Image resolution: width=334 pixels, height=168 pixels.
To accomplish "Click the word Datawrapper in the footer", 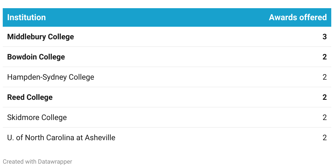I will click(55, 162).
